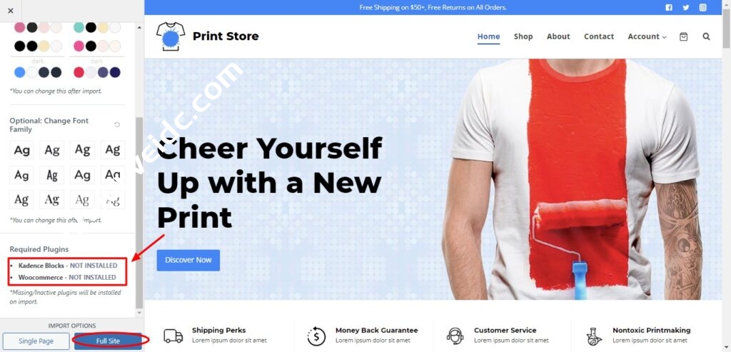Click the Print Store t-shirt logo

[x=171, y=36]
